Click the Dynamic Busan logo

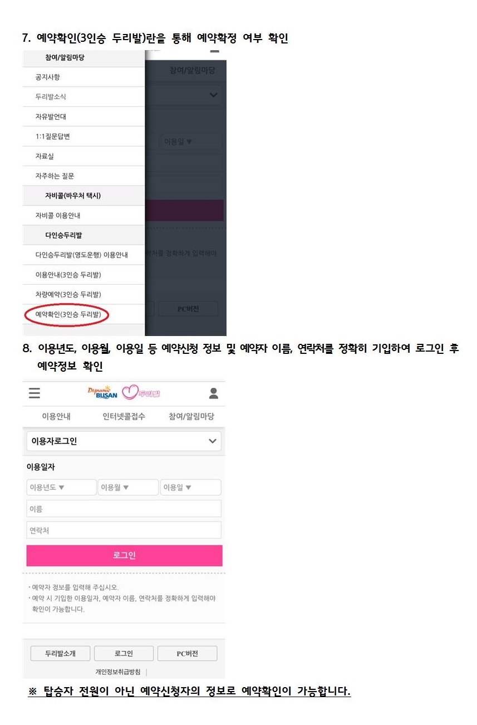pos(104,392)
